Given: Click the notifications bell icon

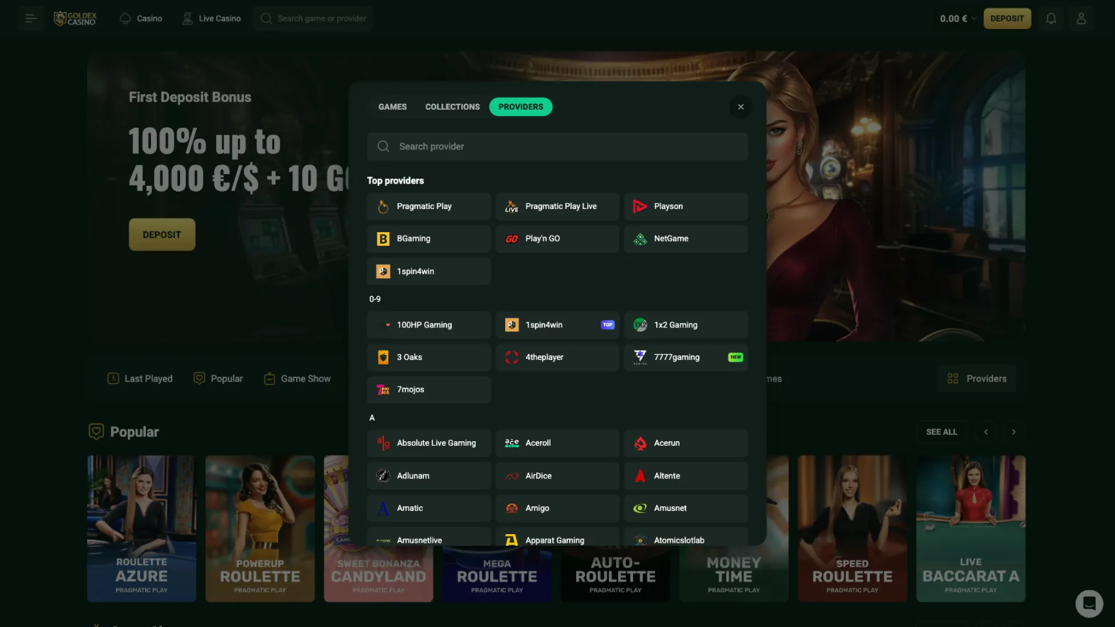Looking at the screenshot, I should pyautogui.click(x=1051, y=19).
